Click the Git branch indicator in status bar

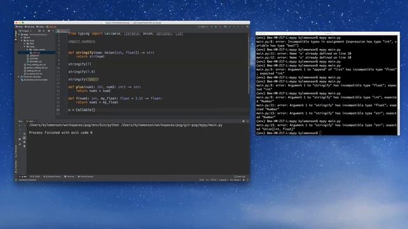click(235, 180)
